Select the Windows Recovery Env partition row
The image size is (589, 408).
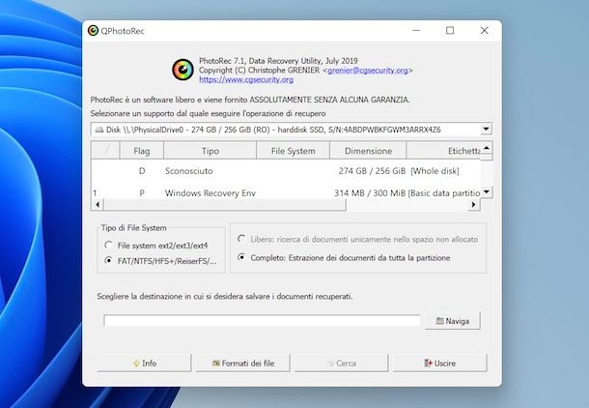tap(286, 193)
